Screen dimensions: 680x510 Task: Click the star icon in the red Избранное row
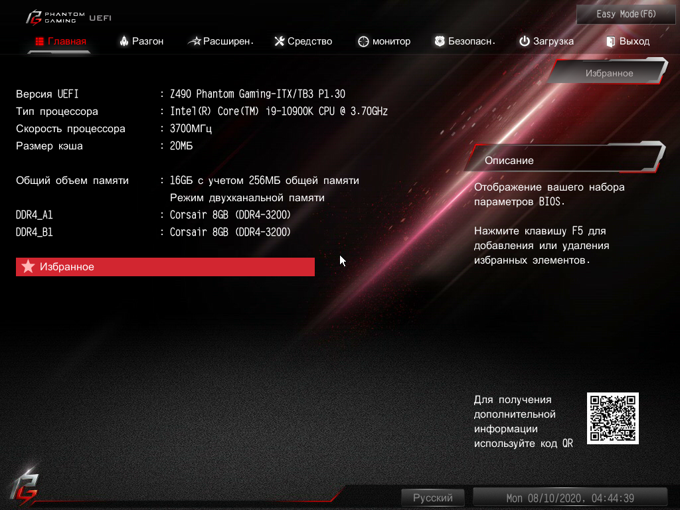click(x=28, y=266)
